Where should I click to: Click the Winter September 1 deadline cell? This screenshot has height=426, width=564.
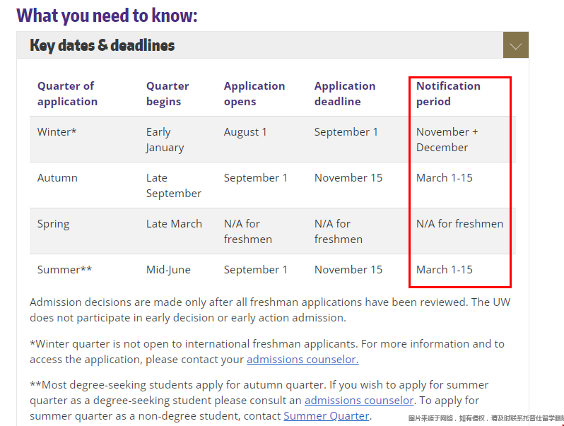click(346, 132)
